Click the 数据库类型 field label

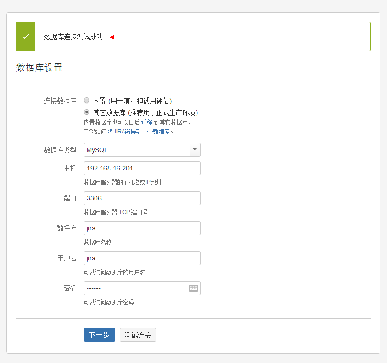tap(60, 150)
